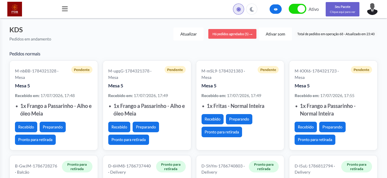Open Seu Pacote package details
The width and height of the screenshot is (387, 178).
click(x=342, y=9)
